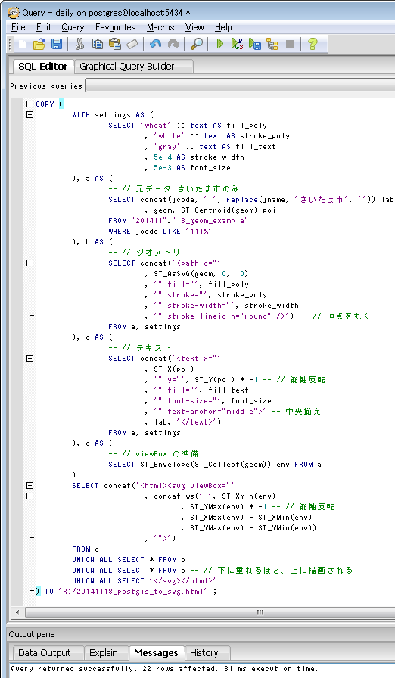395x678 pixels.
Task: Click the Execute to file icon
Action: (254, 44)
